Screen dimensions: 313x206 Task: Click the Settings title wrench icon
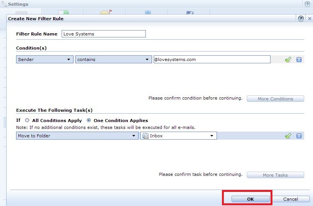coord(4,4)
